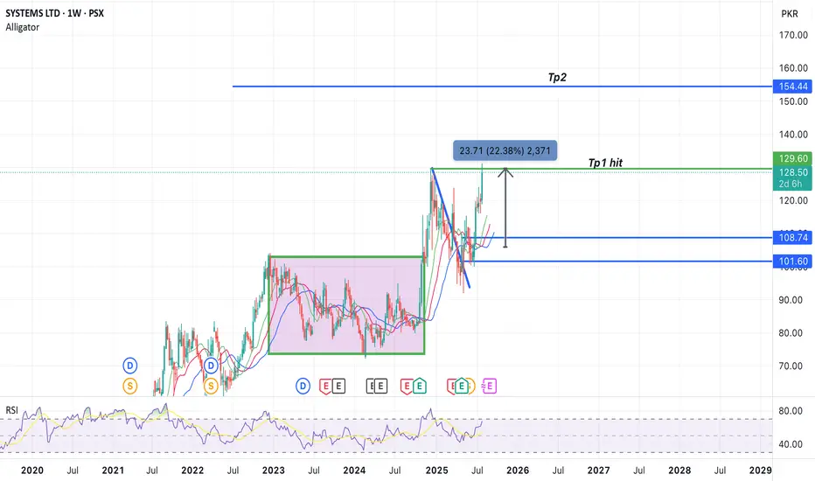Click the 2029 label on the time axis
The image size is (815, 481).
(x=761, y=471)
